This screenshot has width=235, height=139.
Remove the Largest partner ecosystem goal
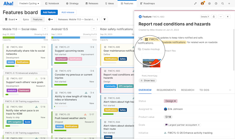pos(199,125)
